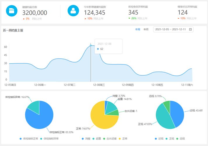Image resolution: width=208 pixels, height=146 pixels.
Task: Click the 12-09周四 axis label
Action: pyautogui.click(x=127, y=85)
